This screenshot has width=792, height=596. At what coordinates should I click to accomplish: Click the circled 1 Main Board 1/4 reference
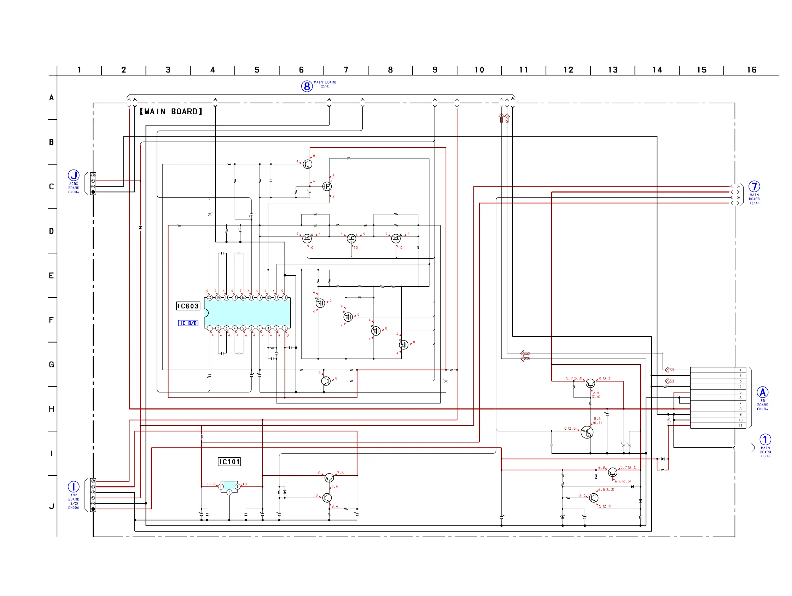765,439
